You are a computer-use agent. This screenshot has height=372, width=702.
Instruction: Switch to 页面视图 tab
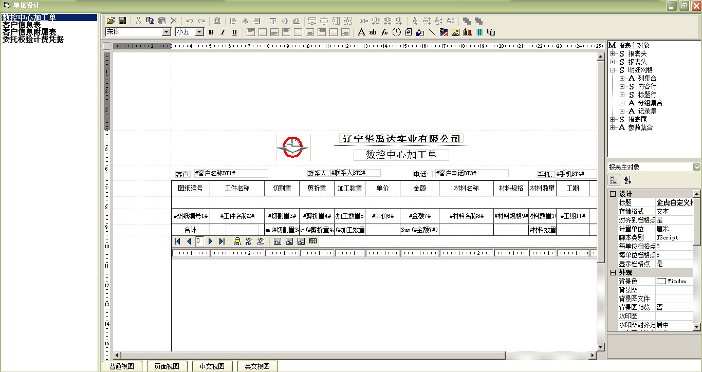point(167,366)
